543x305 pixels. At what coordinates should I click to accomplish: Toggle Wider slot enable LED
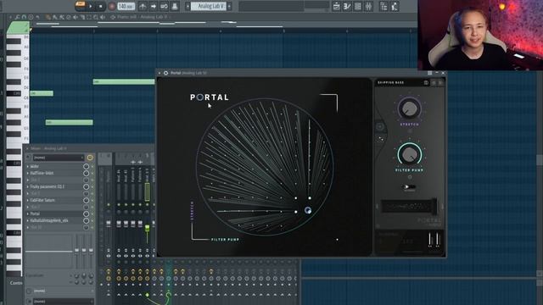(x=92, y=166)
